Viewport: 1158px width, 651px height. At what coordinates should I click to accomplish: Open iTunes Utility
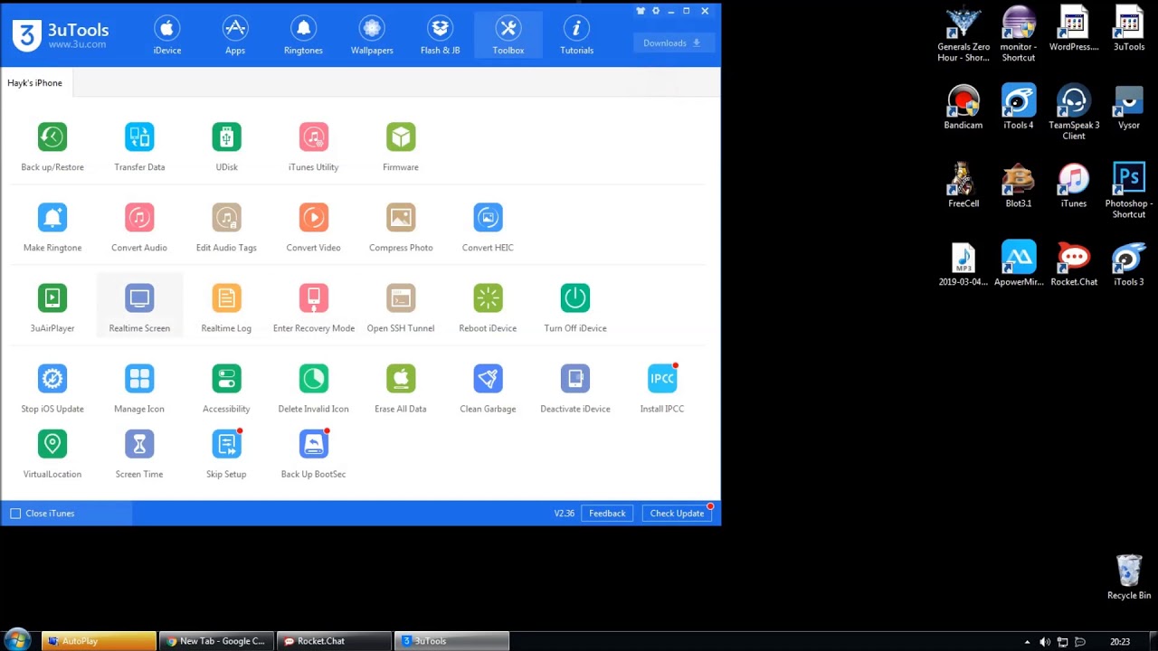tap(313, 147)
